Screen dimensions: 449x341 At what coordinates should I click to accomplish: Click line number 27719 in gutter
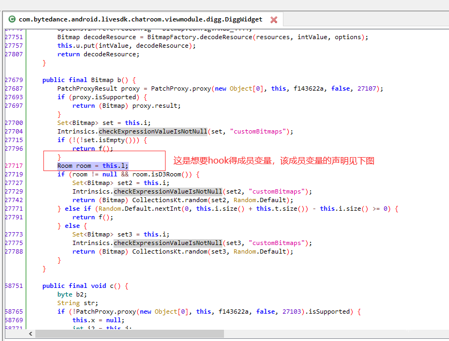pyautogui.click(x=14, y=174)
